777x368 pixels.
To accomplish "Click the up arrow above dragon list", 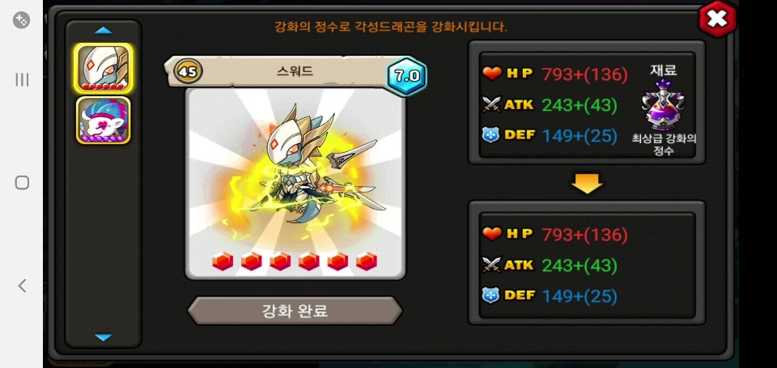I will click(x=103, y=31).
